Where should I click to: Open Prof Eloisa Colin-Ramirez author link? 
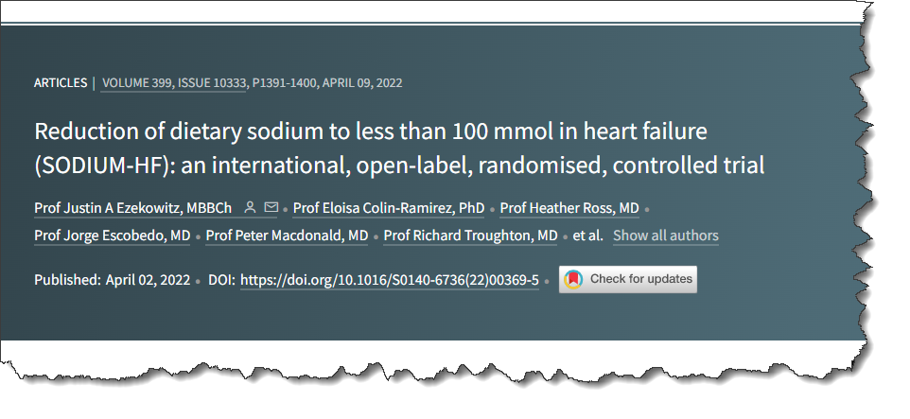click(x=389, y=208)
